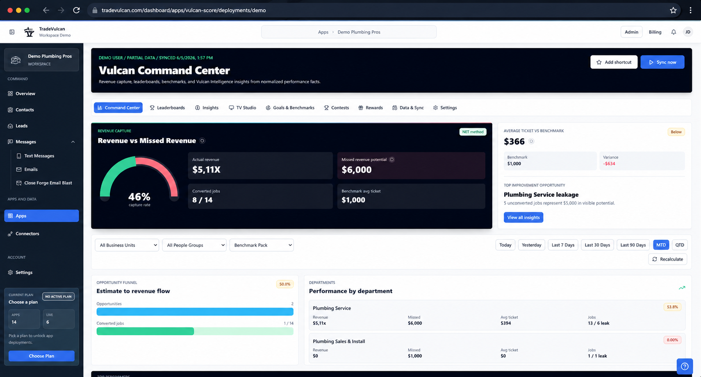Open All Business Units dropdown
701x377 pixels.
tap(127, 245)
